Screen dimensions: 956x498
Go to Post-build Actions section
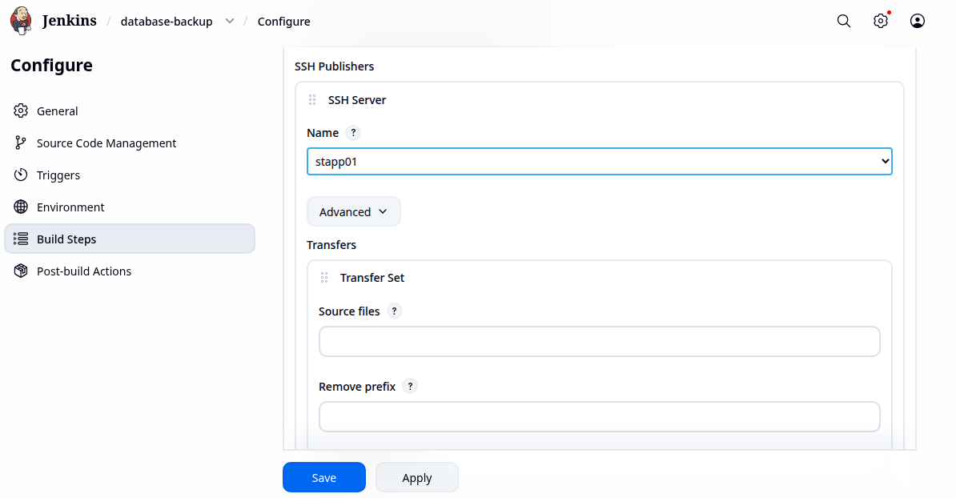coord(129,271)
